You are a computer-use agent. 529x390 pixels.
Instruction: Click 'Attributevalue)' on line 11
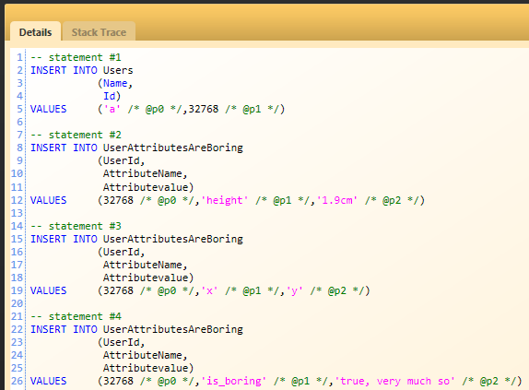[x=148, y=187]
